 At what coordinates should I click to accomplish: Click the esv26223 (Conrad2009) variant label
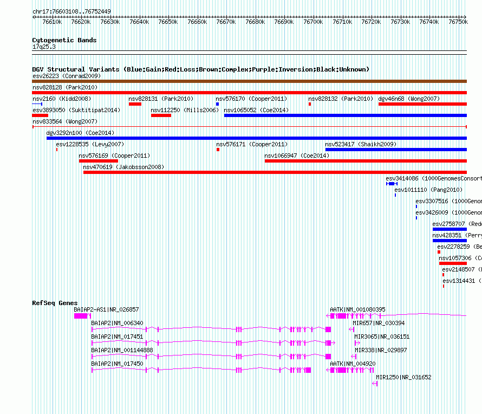(x=67, y=76)
